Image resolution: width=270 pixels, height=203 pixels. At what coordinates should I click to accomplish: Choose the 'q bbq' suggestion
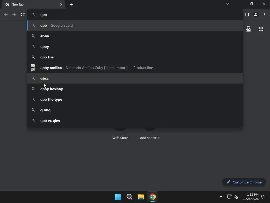pos(135,110)
